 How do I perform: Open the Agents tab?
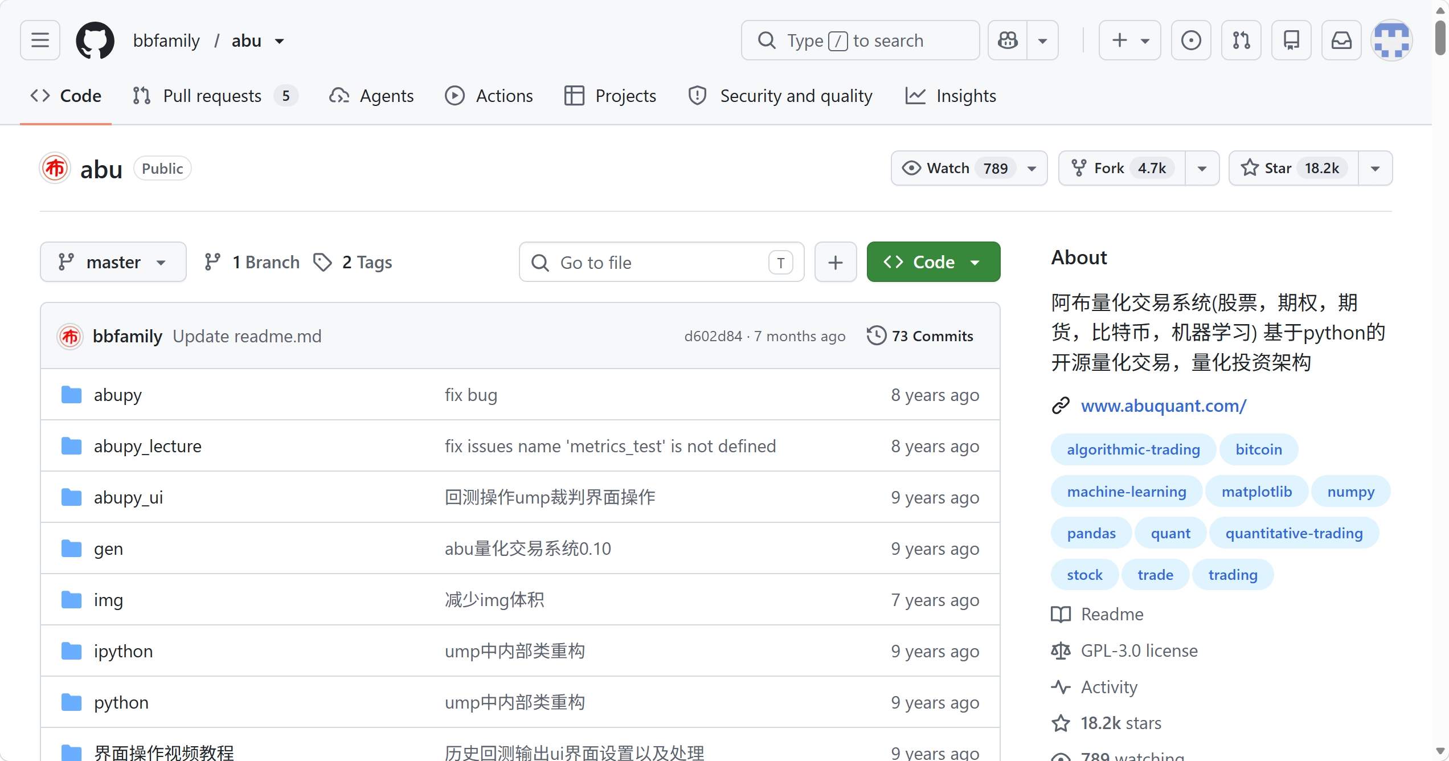click(x=371, y=96)
